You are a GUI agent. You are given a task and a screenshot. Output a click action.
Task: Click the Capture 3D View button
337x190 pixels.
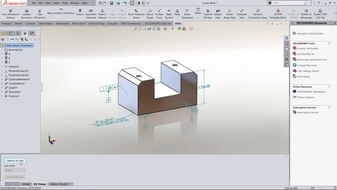coord(15,160)
